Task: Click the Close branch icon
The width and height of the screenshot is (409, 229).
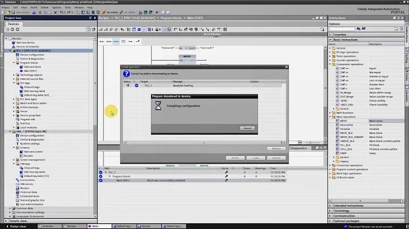Action: (137, 41)
